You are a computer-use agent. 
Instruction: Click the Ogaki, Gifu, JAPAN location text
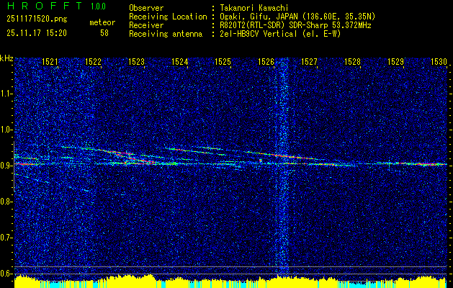297,17
